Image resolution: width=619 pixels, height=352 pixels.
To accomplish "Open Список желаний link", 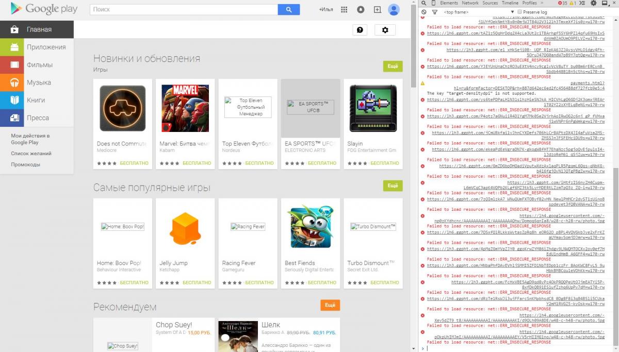I will coord(31,154).
